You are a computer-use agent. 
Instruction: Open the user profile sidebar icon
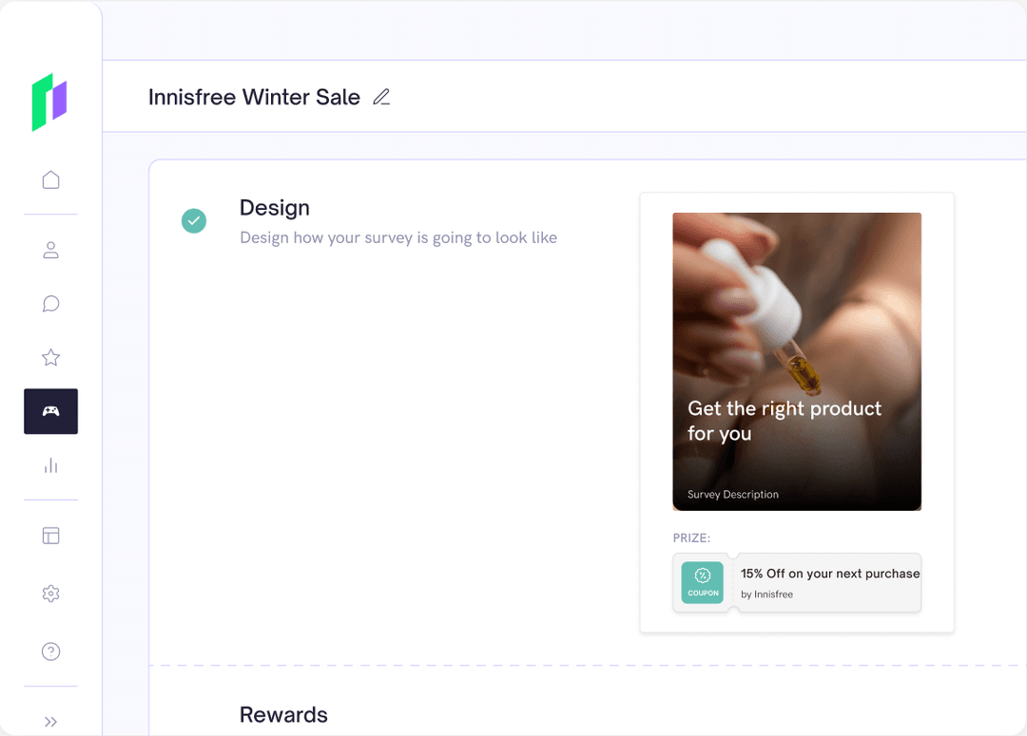[x=51, y=251]
